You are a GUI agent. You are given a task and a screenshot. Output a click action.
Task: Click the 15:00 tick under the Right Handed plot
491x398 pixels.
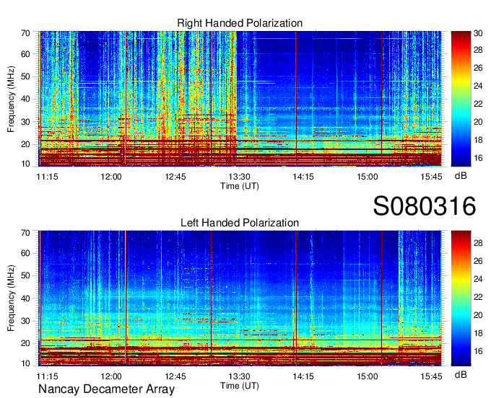[x=368, y=177]
